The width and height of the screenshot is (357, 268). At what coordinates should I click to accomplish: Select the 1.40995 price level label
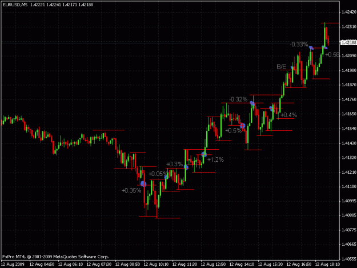(x=349, y=201)
